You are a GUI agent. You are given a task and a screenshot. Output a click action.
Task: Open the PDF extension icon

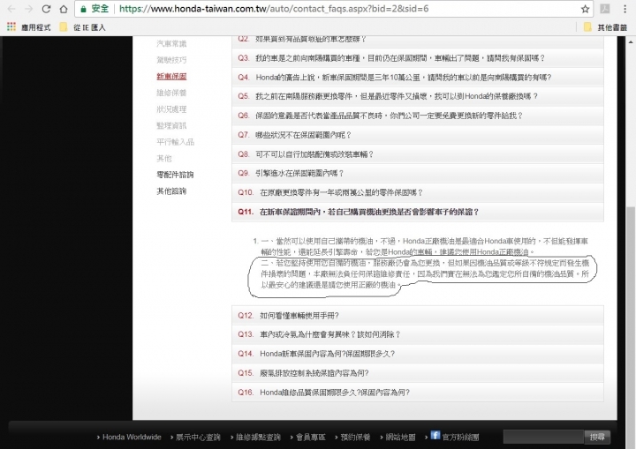(x=605, y=9)
